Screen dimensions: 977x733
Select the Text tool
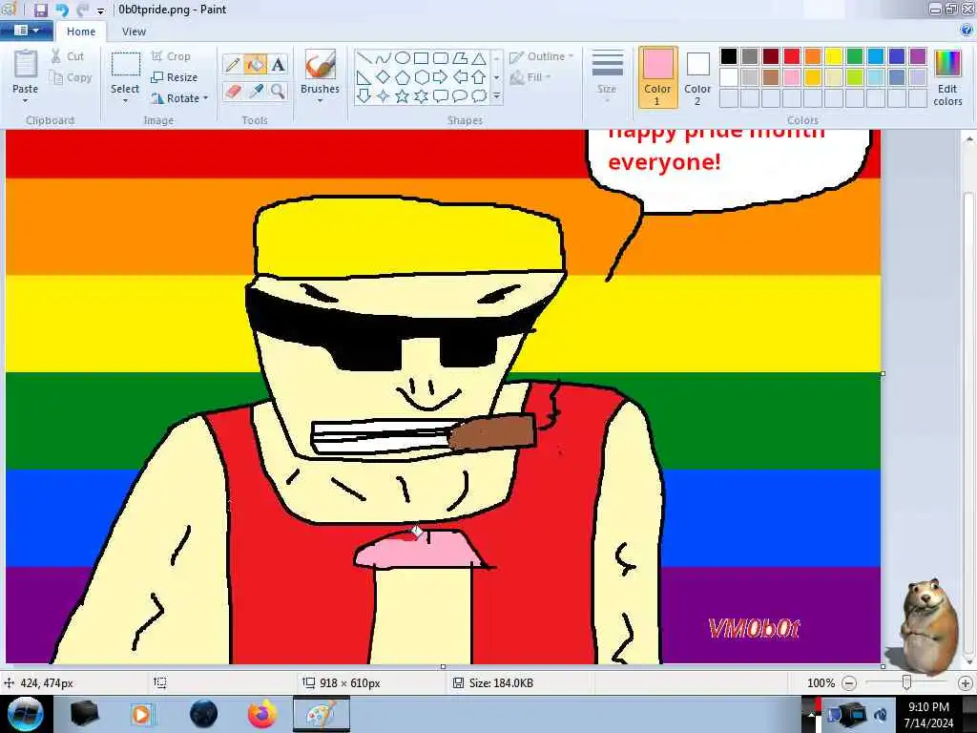click(x=278, y=64)
